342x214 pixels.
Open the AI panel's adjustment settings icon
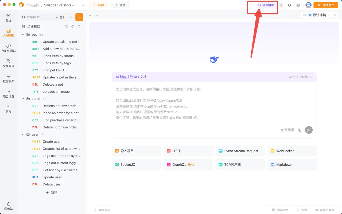click(x=311, y=77)
